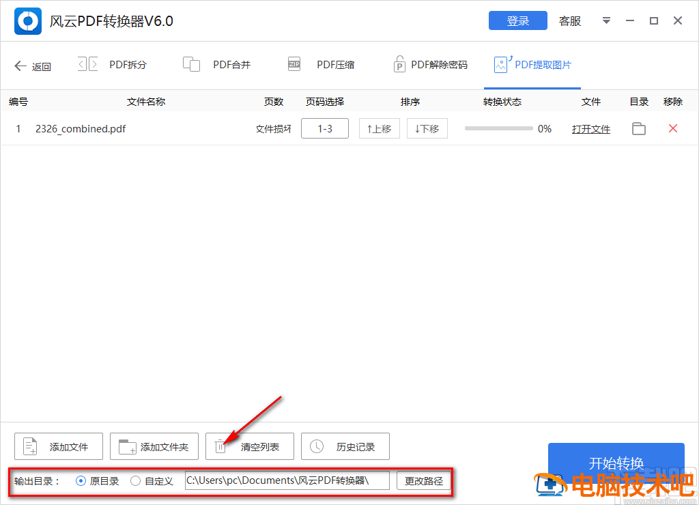Move 2326_combined.pdf down with 下移

click(x=427, y=129)
